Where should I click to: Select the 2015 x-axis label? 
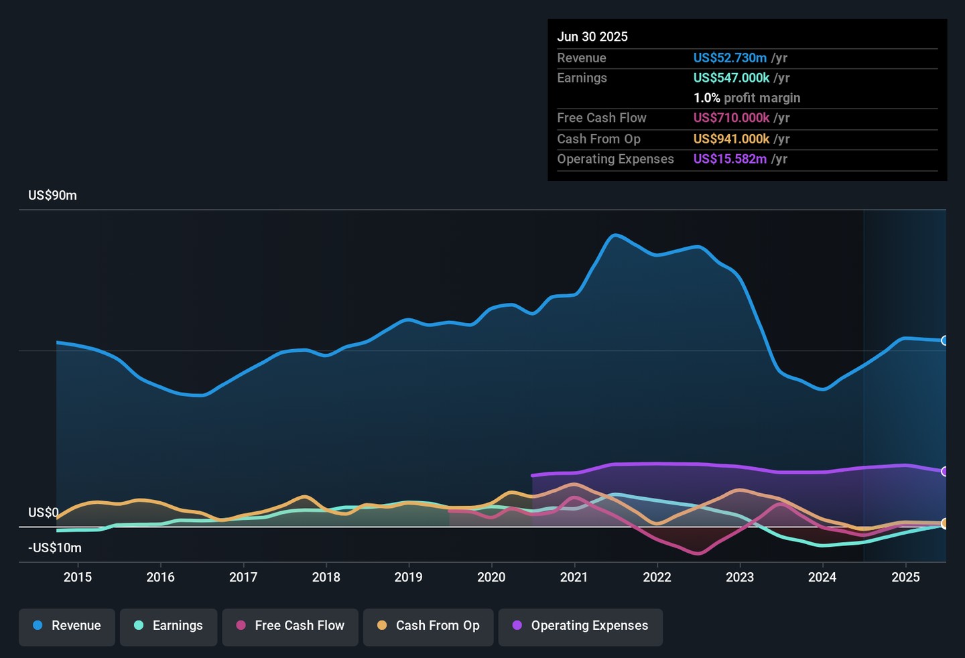click(x=78, y=578)
